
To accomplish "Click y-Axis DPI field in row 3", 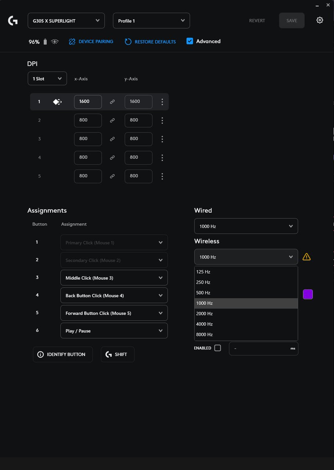I will point(139,139).
